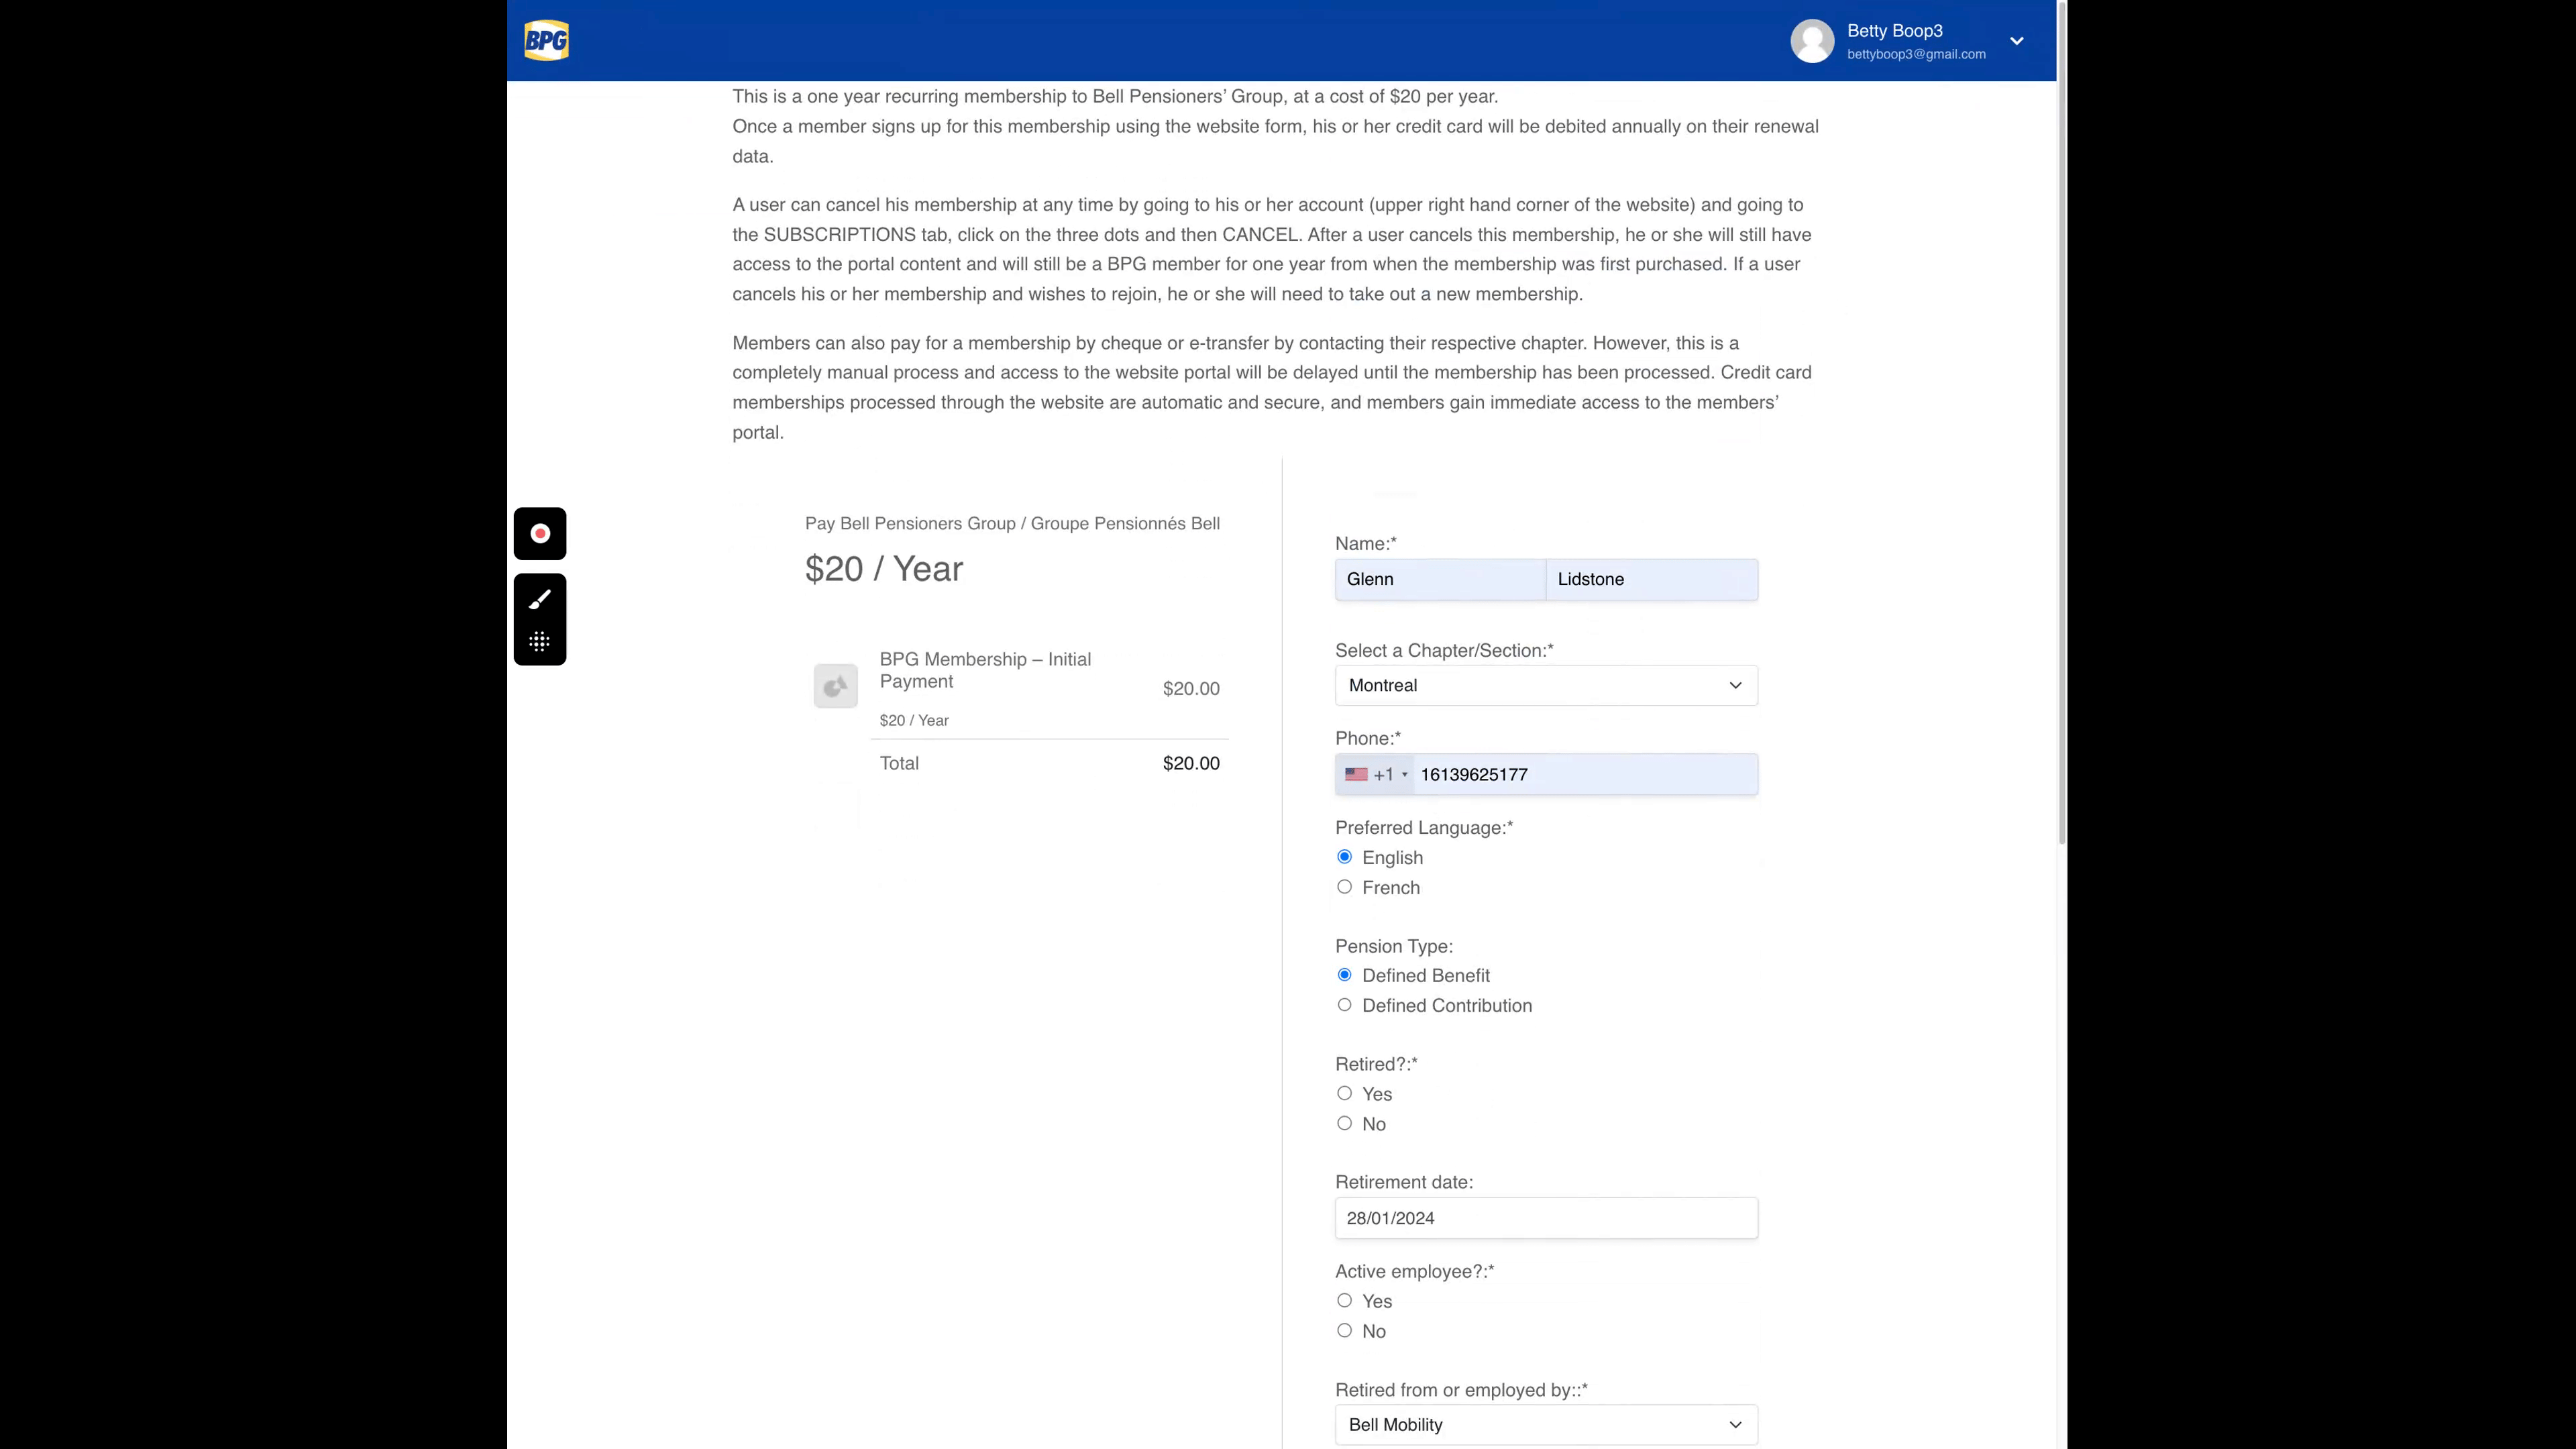This screenshot has width=2576, height=1449.
Task: Click the BPG Membership product thumbnail
Action: [835, 686]
